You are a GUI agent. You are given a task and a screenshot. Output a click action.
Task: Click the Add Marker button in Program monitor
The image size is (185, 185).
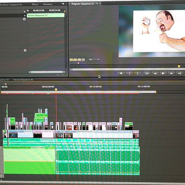pos(121,73)
